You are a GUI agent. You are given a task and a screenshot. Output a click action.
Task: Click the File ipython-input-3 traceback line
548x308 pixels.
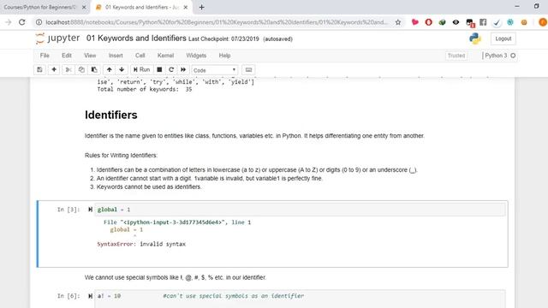pos(177,222)
